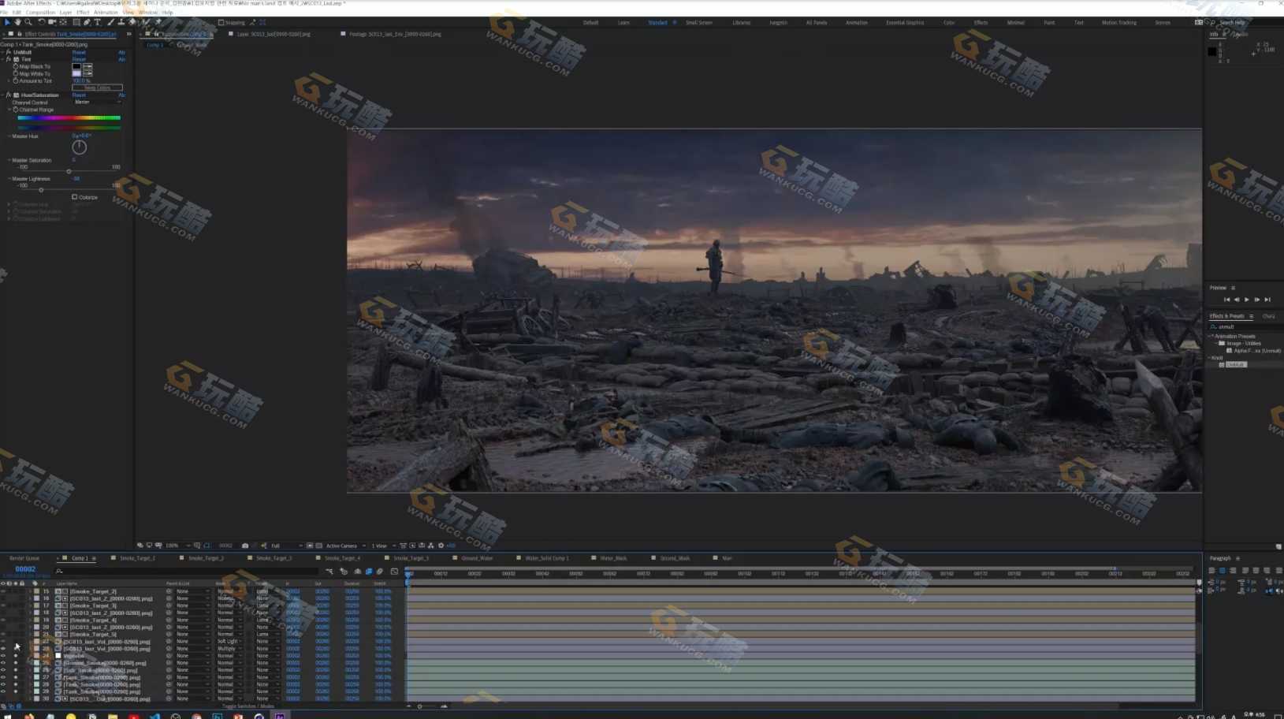Screen dimensions: 1284x719
Task: Open the After Effects taskbar icon
Action: click(279, 716)
